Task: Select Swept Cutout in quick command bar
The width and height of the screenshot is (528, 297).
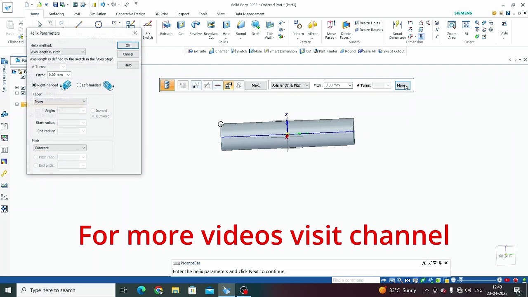Action: point(391,51)
